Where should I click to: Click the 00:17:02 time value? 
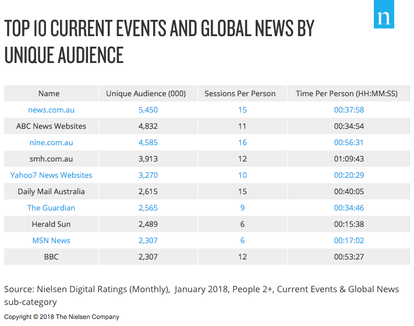point(349,241)
